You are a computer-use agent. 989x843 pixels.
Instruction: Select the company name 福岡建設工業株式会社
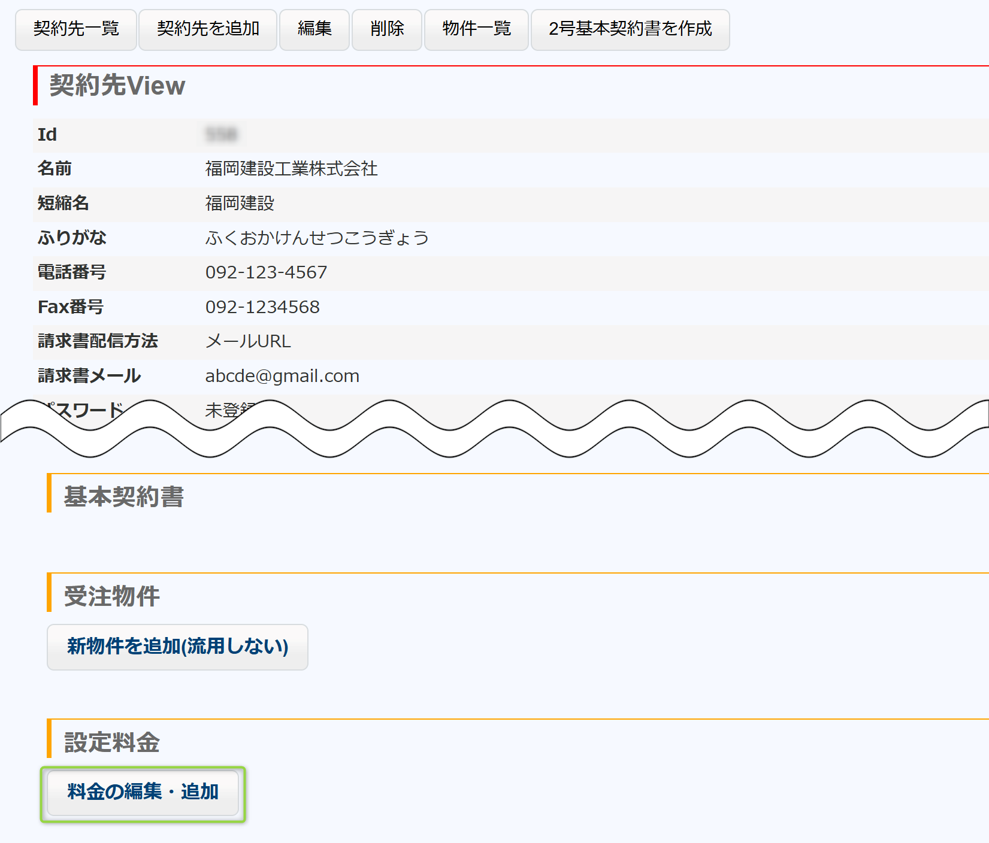291,169
